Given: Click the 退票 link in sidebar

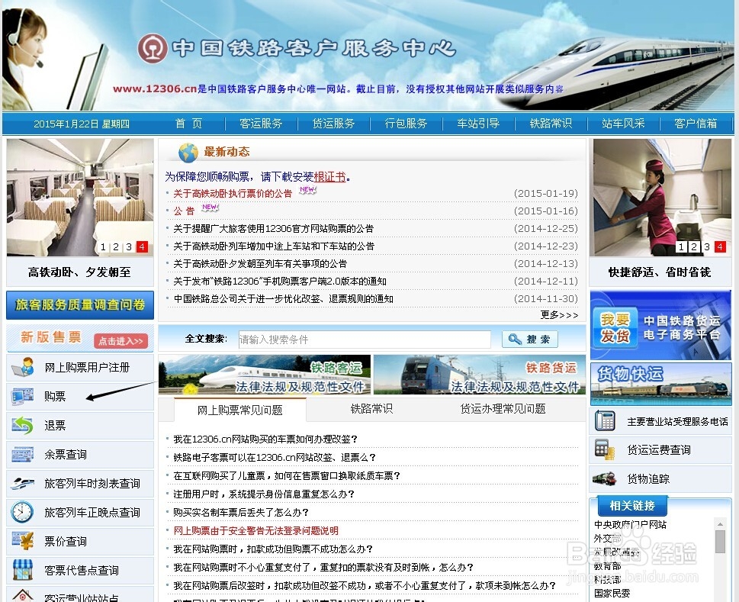Looking at the screenshot, I should coord(55,426).
